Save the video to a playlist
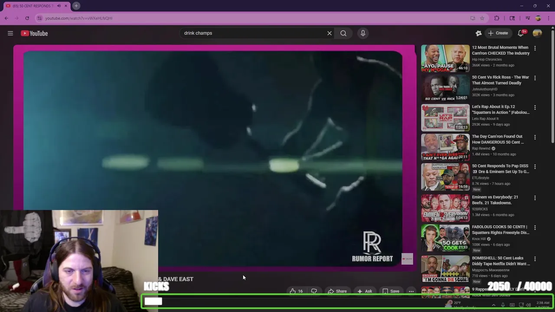The height and width of the screenshot is (312, 555). coord(391,291)
